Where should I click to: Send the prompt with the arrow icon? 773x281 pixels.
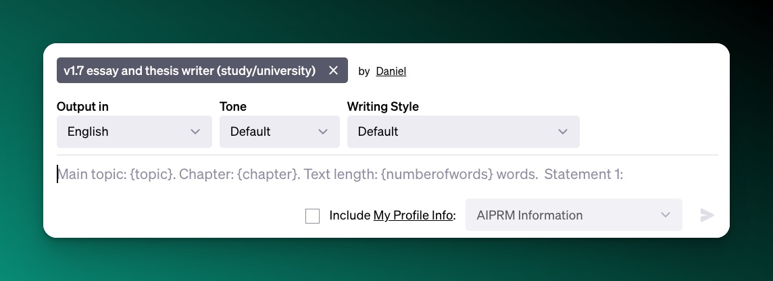point(707,215)
